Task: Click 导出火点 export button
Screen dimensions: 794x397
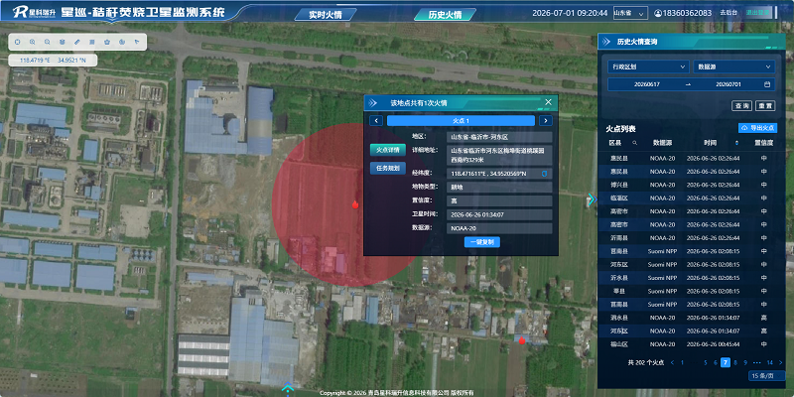Action: pos(757,128)
